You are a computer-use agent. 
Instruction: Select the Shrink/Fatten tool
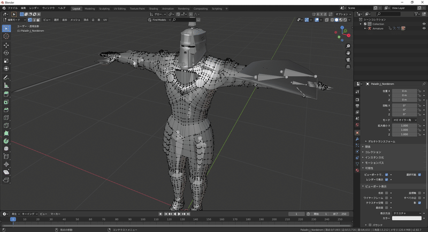tap(6, 164)
